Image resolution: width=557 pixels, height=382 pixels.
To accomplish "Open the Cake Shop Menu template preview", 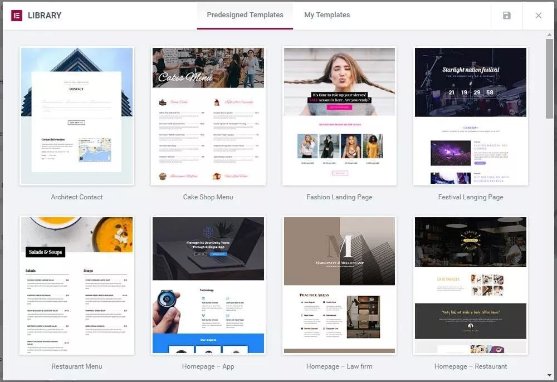I will point(208,116).
